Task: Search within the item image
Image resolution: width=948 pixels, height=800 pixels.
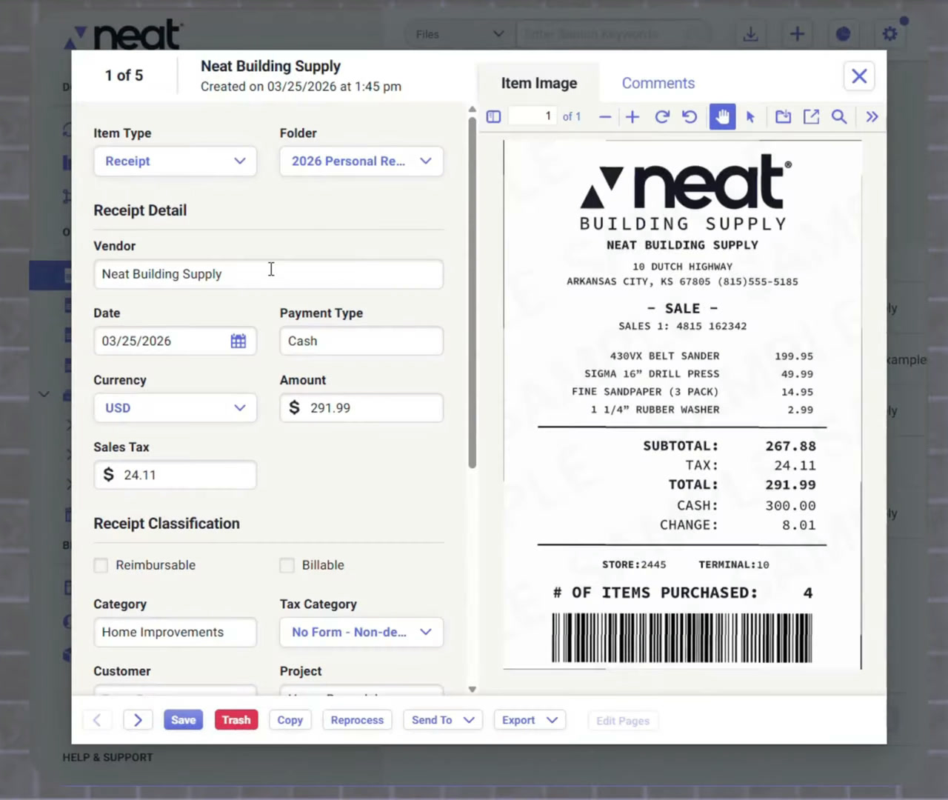Action: tap(839, 116)
